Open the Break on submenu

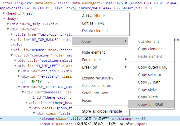coord(100,67)
